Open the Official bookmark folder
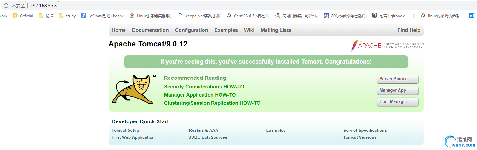This screenshot has width=477, height=150. coord(23,16)
